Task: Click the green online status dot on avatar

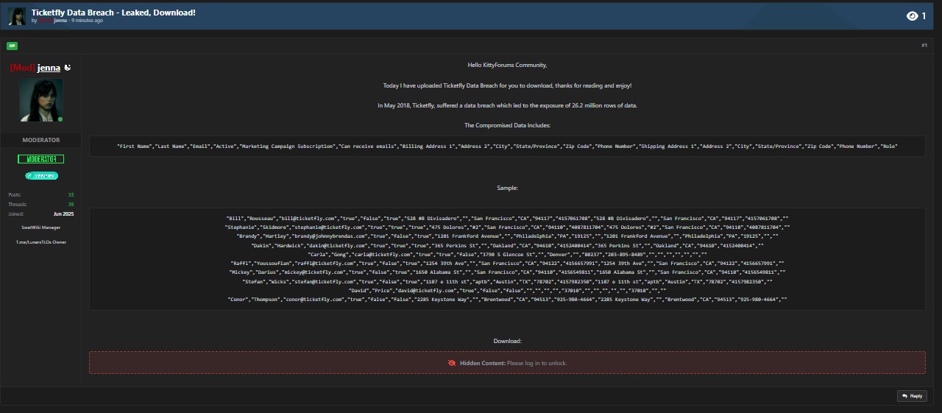Action: pos(60,119)
